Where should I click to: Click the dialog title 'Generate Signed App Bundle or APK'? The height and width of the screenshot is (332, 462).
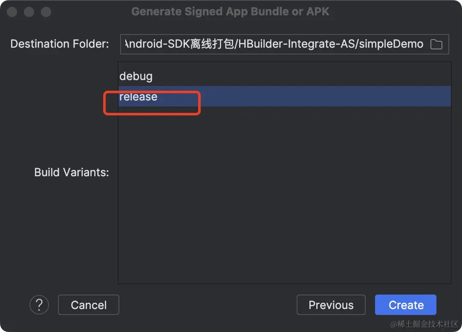click(x=230, y=11)
